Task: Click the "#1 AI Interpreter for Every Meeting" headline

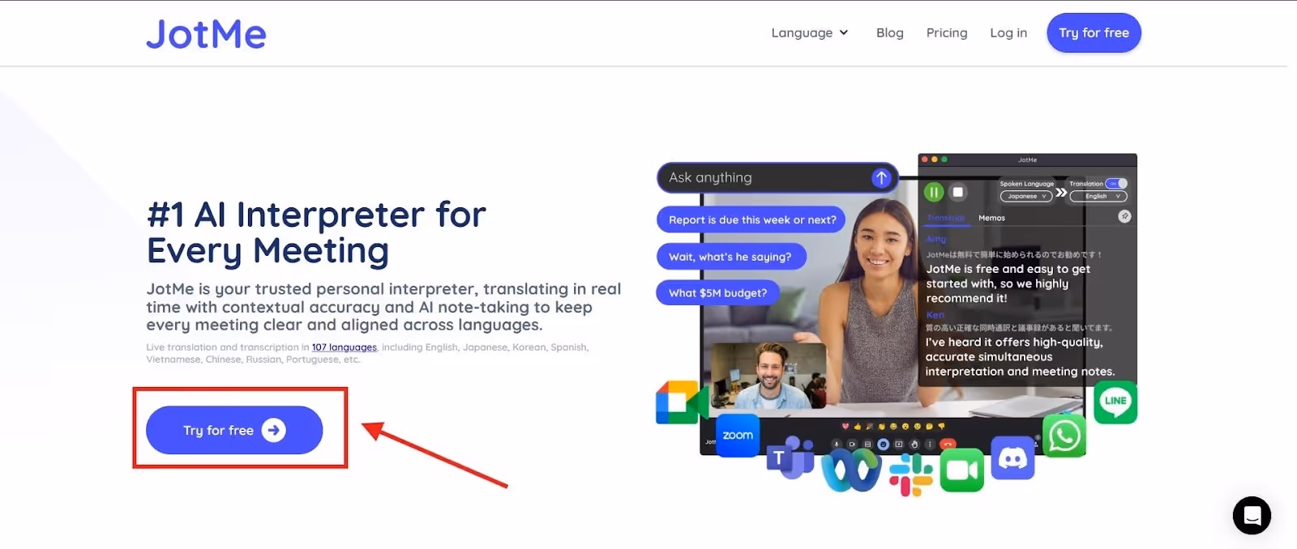Action: coord(316,232)
